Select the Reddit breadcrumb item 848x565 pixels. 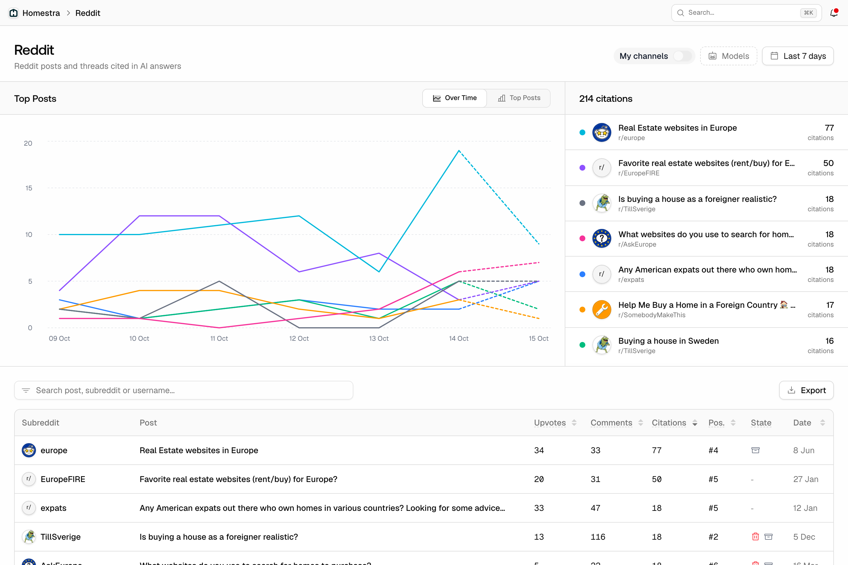(x=88, y=13)
